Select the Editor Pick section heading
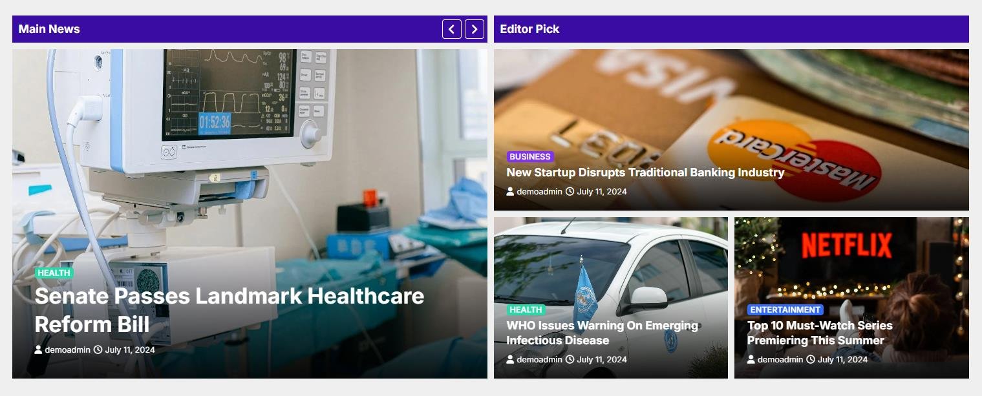This screenshot has width=982, height=396. 529,29
